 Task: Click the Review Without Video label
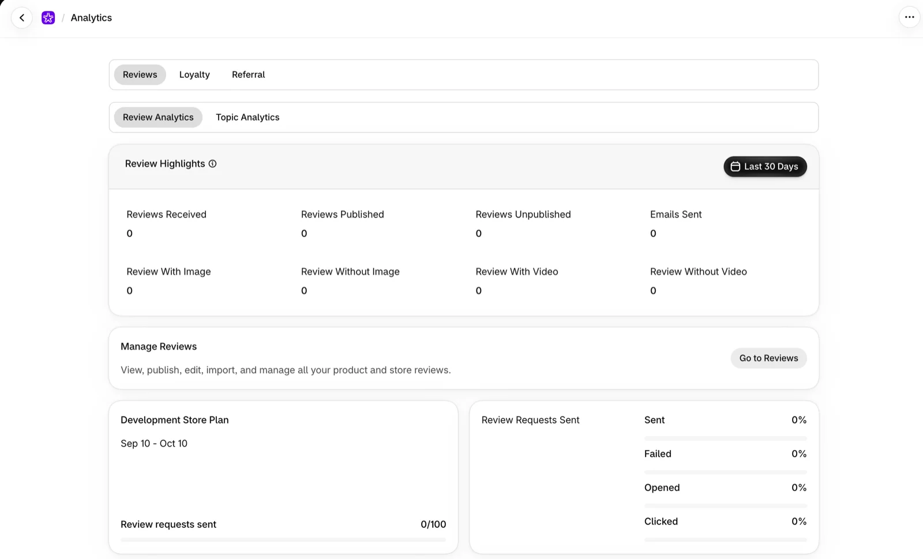point(698,272)
